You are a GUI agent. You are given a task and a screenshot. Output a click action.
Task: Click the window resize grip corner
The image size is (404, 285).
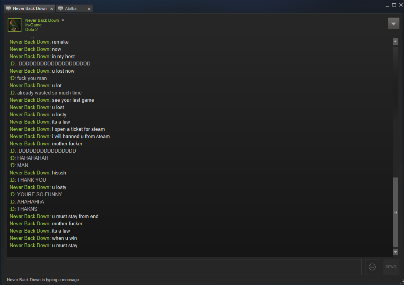[402, 282]
